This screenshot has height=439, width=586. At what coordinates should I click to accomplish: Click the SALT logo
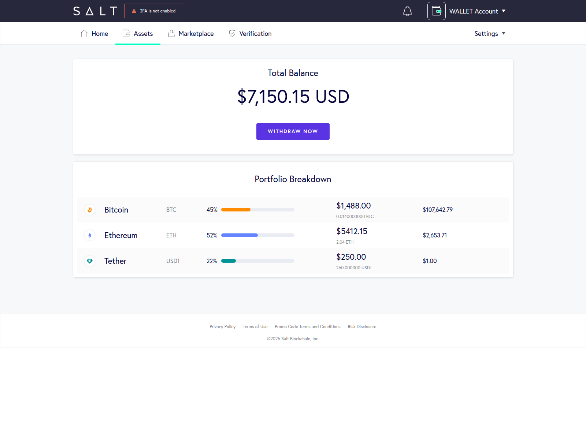click(95, 11)
